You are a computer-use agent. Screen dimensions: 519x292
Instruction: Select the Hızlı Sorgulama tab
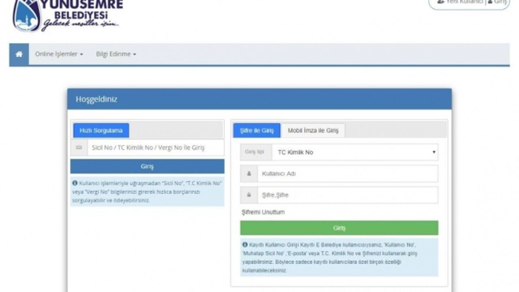click(101, 131)
